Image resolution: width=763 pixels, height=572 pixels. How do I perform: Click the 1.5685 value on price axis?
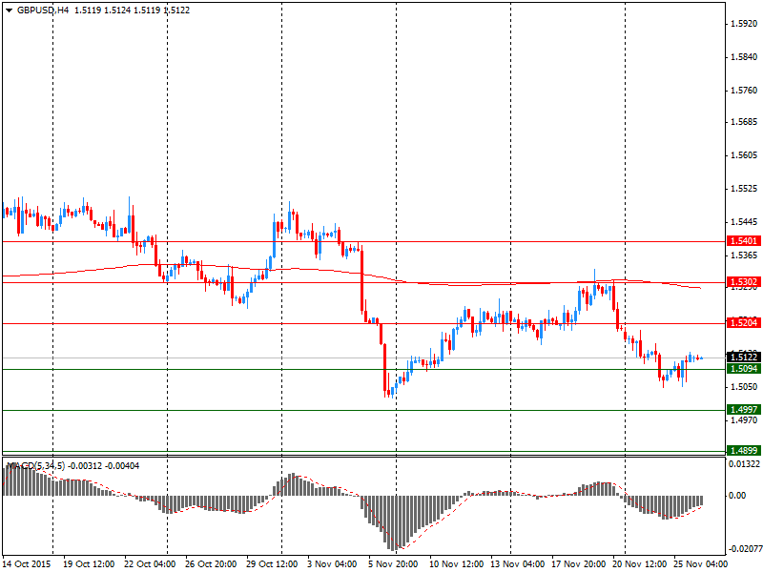(744, 122)
